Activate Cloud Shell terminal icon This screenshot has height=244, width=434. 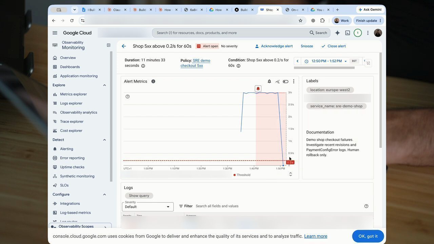tap(348, 33)
